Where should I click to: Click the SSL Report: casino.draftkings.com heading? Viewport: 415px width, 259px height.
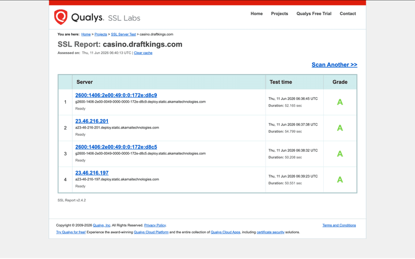120,44
